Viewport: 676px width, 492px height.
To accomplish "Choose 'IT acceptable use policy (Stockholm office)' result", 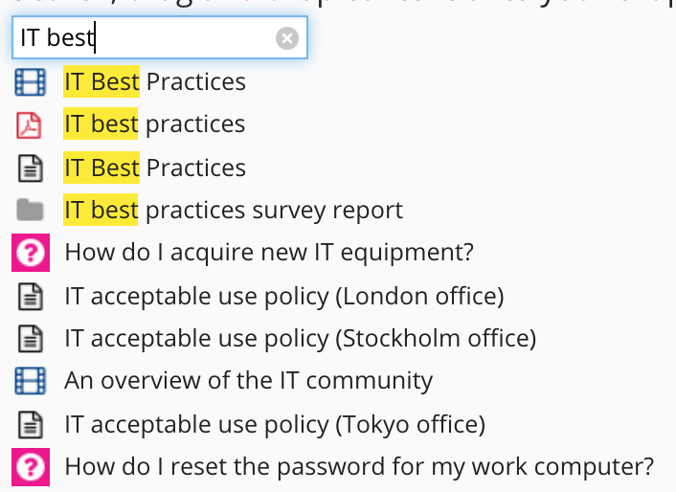I will [300, 338].
